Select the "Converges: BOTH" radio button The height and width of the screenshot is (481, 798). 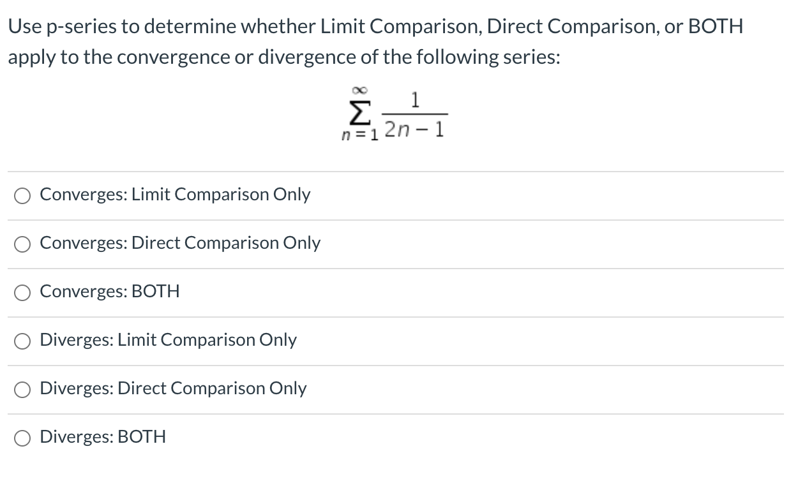22,293
